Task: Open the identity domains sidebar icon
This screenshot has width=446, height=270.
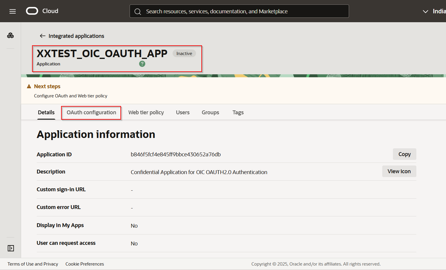Action: [10, 36]
